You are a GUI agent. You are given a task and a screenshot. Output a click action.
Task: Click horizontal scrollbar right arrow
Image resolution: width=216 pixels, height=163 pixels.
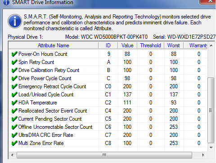[x=203, y=155]
